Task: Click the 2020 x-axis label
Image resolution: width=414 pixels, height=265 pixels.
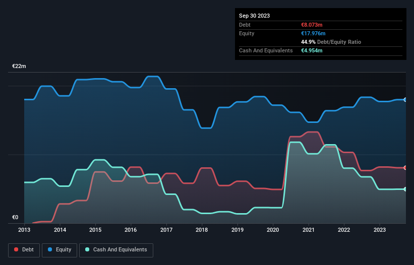Action: [273, 230]
